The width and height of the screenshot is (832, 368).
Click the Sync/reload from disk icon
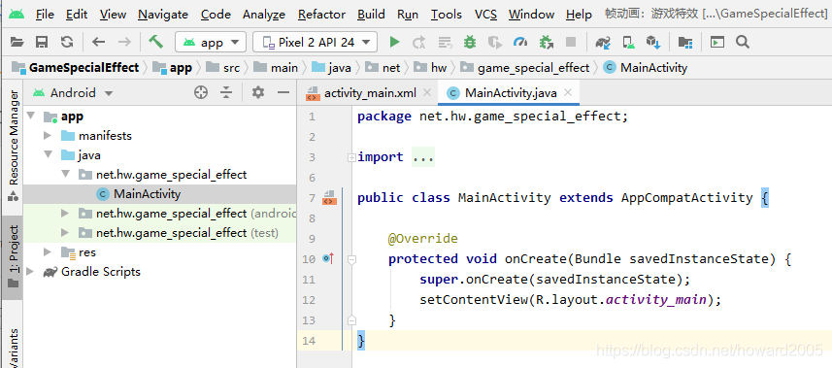tap(67, 42)
